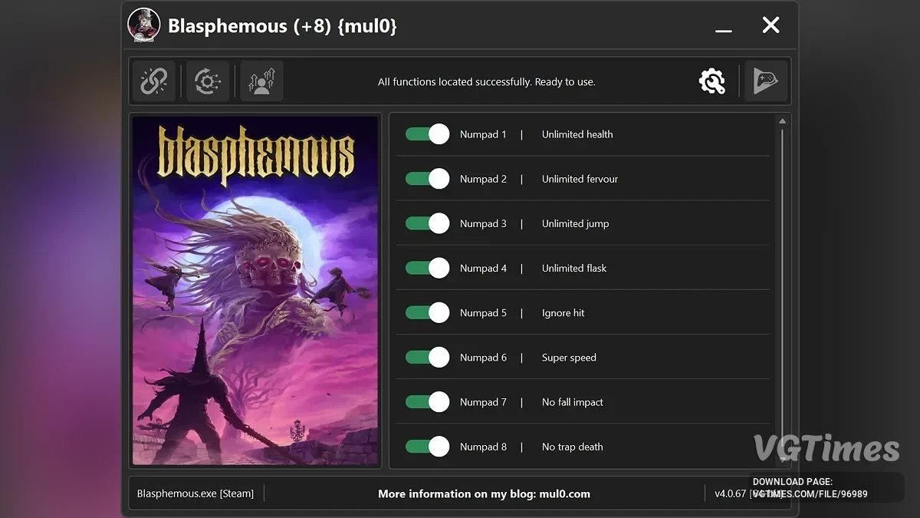This screenshot has width=920, height=518.
Task: Click the scrollbar up arrow in cheat list
Action: [782, 121]
